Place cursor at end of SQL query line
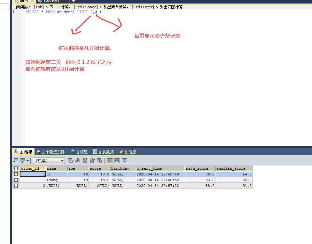 [x=105, y=12]
